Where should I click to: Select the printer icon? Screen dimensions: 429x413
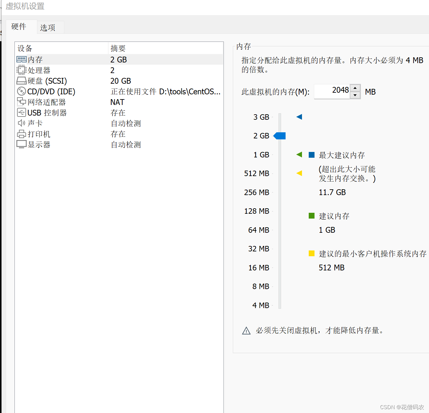point(22,134)
